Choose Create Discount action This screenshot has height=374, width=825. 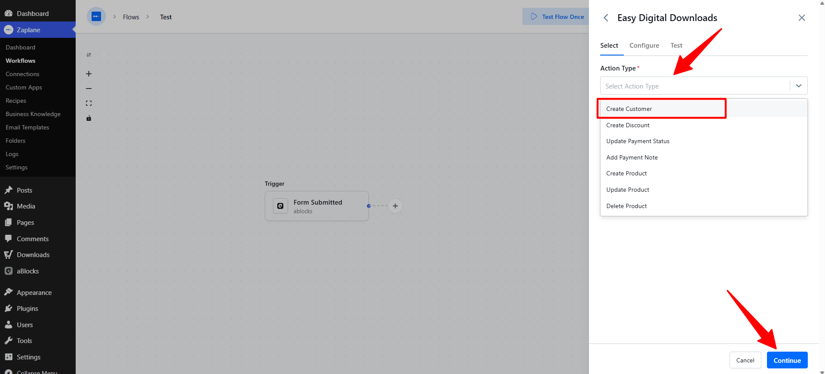pyautogui.click(x=704, y=125)
